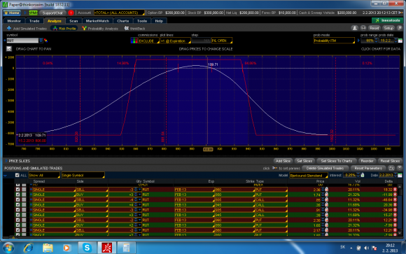Open the red alert notification icon
Screen dimensions: 406x254
[x=71, y=13]
